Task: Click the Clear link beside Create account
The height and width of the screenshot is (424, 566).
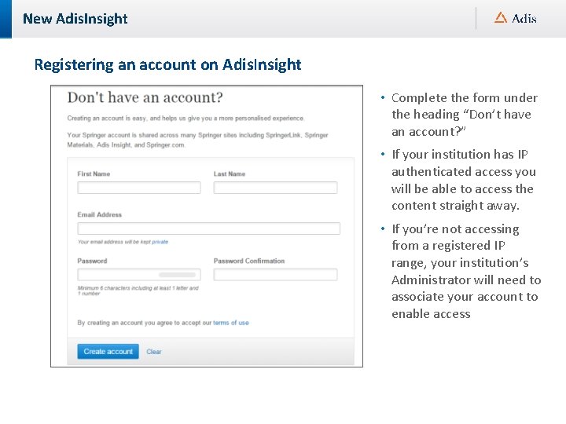Action: point(154,352)
